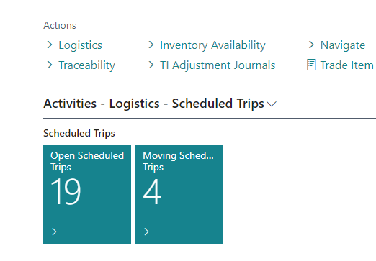
Task: Click the arrow at bottom of Open Scheduled Trips tile
Action: point(54,232)
